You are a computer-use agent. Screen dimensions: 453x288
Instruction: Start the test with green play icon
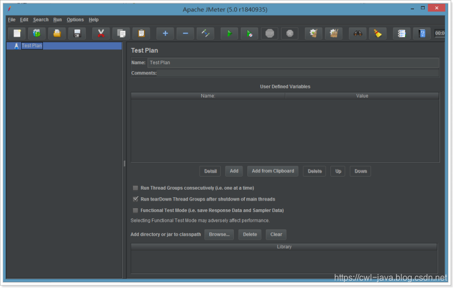click(229, 33)
